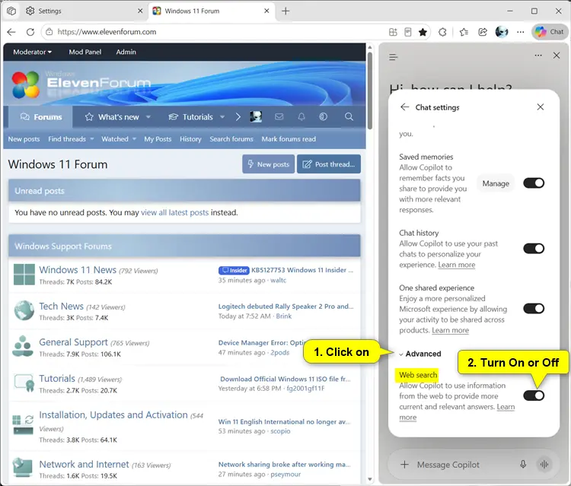Open a new browser tab

coord(285,11)
